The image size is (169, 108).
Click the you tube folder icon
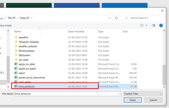16,59
